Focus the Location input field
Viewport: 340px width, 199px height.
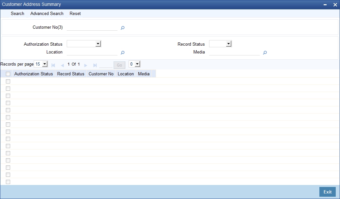pos(92,52)
